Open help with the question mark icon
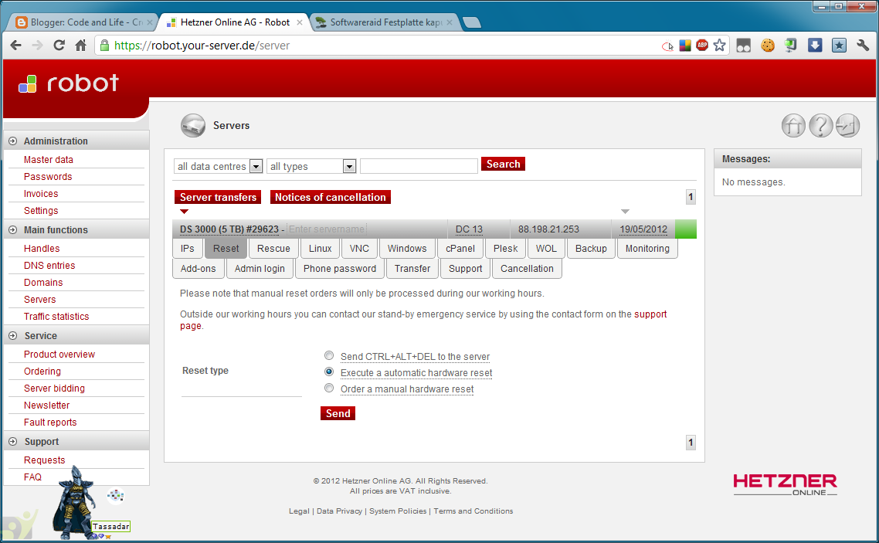This screenshot has width=879, height=543. click(x=821, y=126)
